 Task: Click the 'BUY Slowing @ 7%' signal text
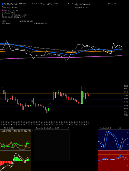coord(41,23)
